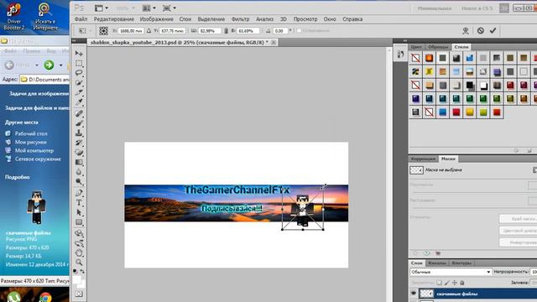Screen dimensions: 537x302
Task: Apply the solid red style in bottom row
Action: tap(456, 112)
